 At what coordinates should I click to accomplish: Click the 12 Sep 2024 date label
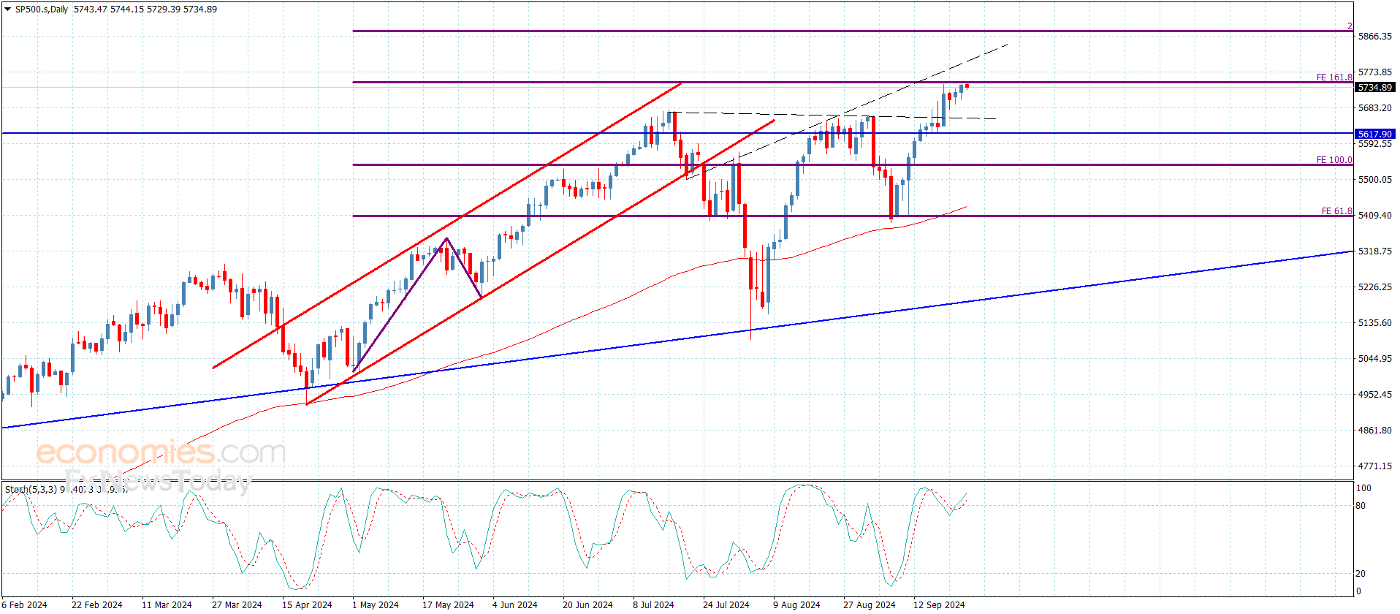tap(939, 604)
